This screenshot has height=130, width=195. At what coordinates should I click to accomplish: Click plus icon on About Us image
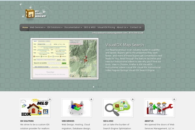[174, 99]
